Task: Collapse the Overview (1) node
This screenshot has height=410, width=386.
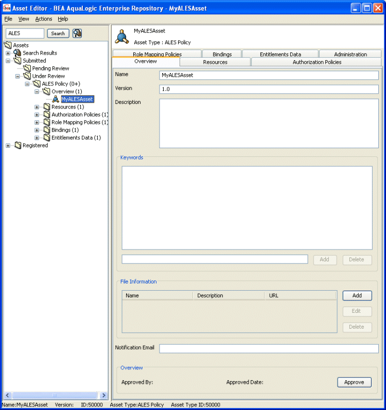Action: point(37,92)
